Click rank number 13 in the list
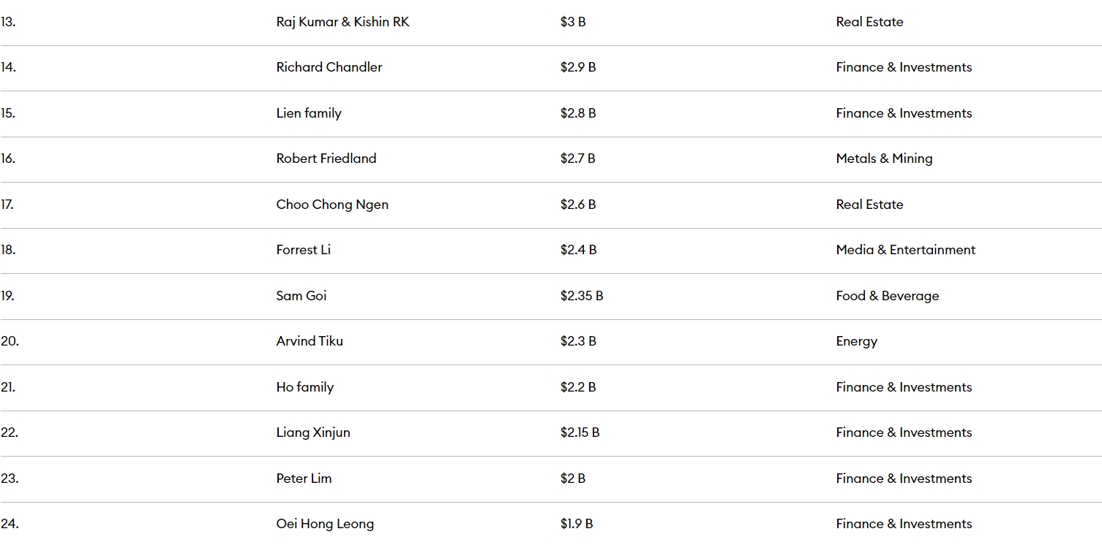Viewport: 1102px width, 545px height. click(8, 22)
